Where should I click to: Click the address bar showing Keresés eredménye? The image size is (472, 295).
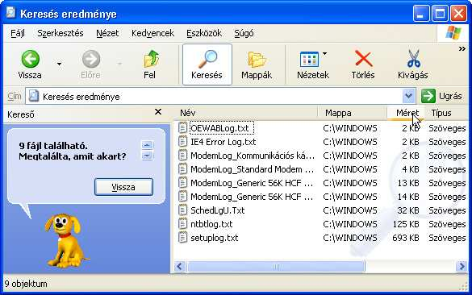tap(214, 97)
